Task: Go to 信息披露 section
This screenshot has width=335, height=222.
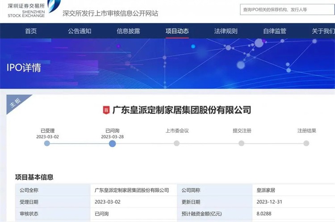Action: (x=128, y=31)
